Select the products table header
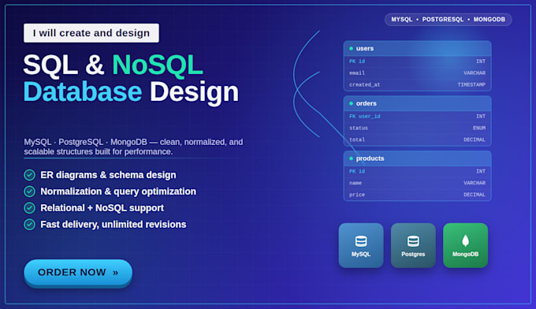 coord(418,158)
